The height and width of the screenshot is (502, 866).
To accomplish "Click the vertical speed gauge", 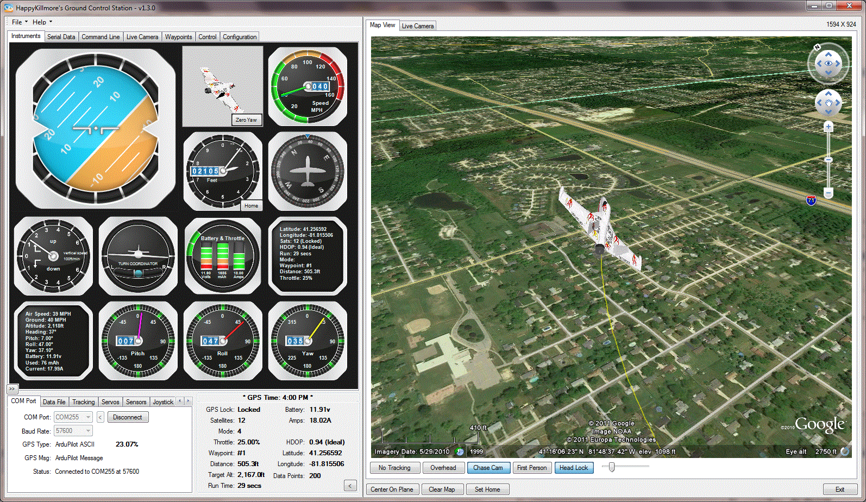I will [53, 256].
